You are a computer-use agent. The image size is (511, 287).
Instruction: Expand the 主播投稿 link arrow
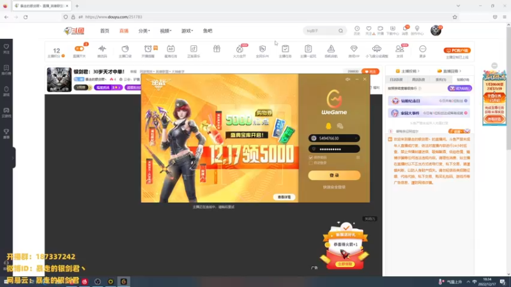pos(418,71)
